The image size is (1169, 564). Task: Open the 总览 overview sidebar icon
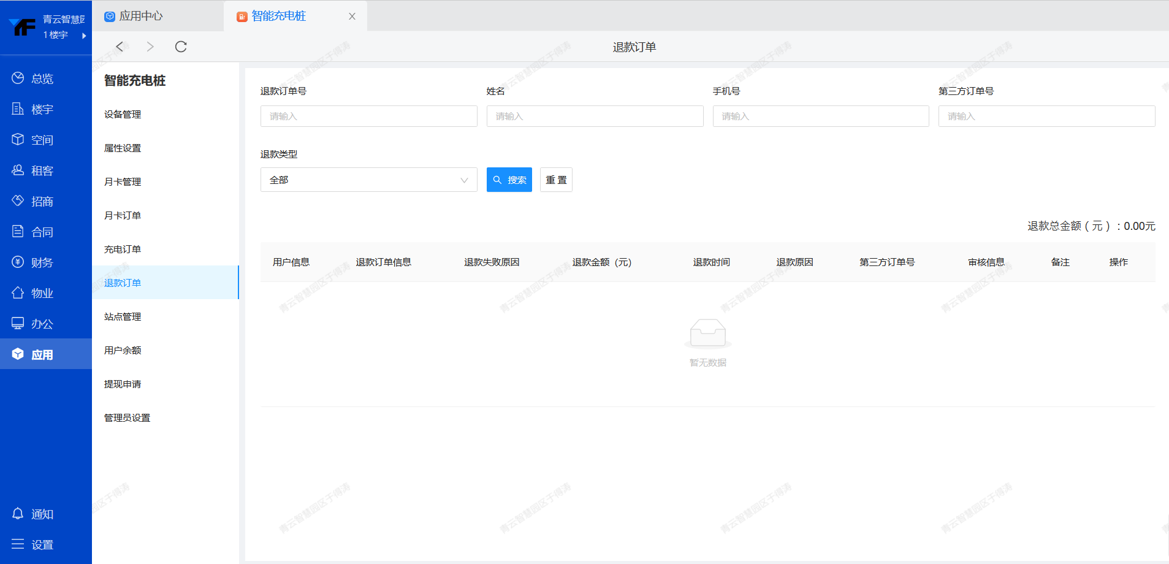[18, 78]
